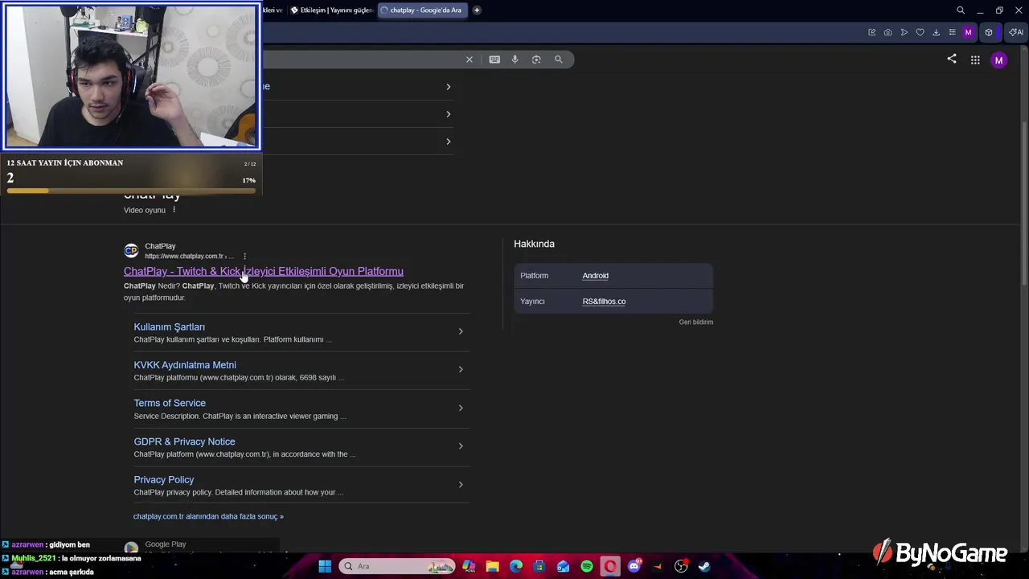The width and height of the screenshot is (1029, 579).
Task: Take a snapshot with the camera icon
Action: click(888, 32)
